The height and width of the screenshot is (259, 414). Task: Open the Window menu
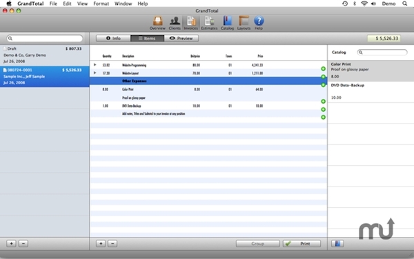(x=123, y=3)
